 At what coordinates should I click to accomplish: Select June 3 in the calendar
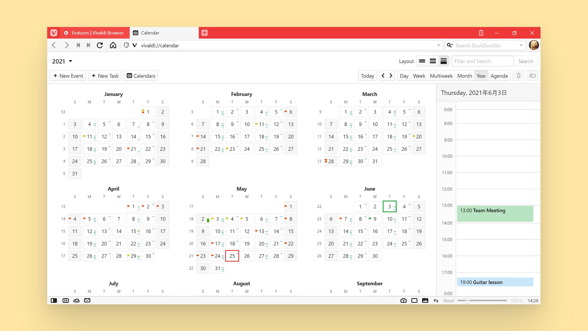click(390, 207)
